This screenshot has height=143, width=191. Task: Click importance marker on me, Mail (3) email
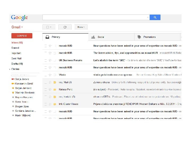pos(55,82)
